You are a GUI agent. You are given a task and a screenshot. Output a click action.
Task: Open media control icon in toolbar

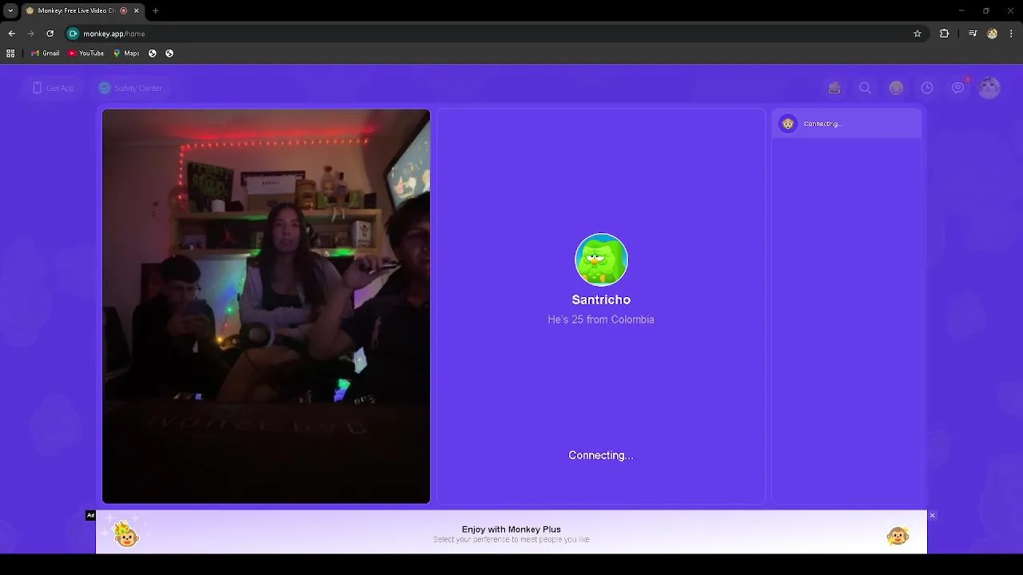[x=973, y=34]
